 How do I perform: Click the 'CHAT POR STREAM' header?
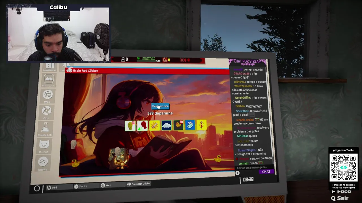coord(248,61)
